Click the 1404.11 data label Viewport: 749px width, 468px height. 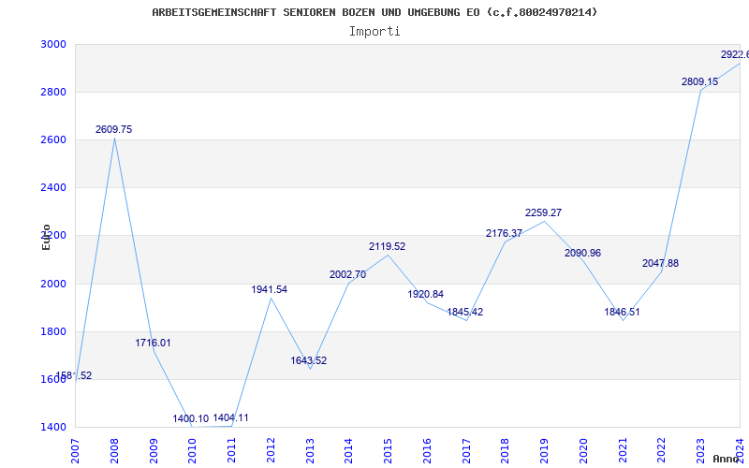[230, 417]
